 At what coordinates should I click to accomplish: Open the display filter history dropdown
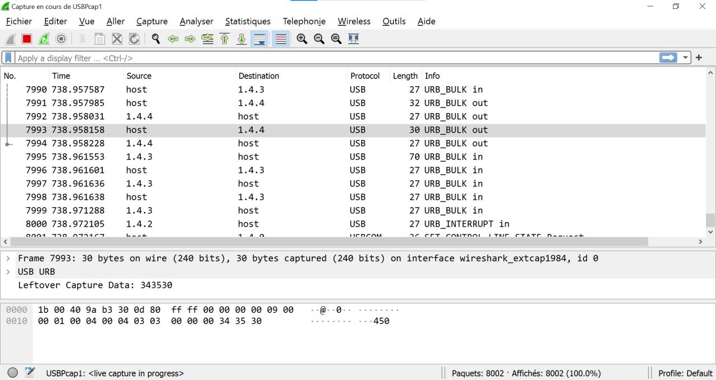point(686,58)
